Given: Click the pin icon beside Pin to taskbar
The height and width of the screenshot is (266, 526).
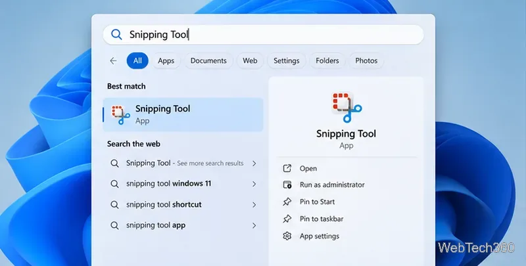Looking at the screenshot, I should pos(287,219).
